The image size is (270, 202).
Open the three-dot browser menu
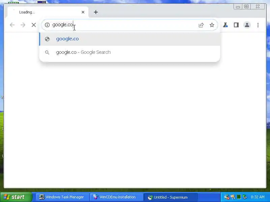[258, 25]
